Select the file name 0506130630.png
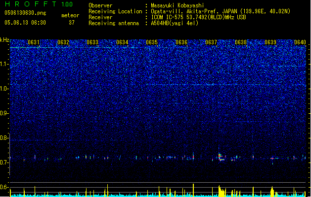Image resolution: width=311 pixels, height=197 pixels. pyautogui.click(x=25, y=13)
